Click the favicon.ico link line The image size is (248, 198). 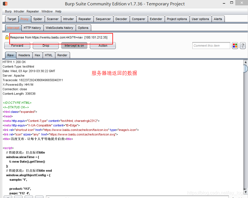[x=71, y=130]
